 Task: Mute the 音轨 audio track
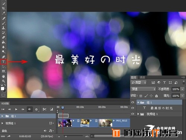(45, 131)
